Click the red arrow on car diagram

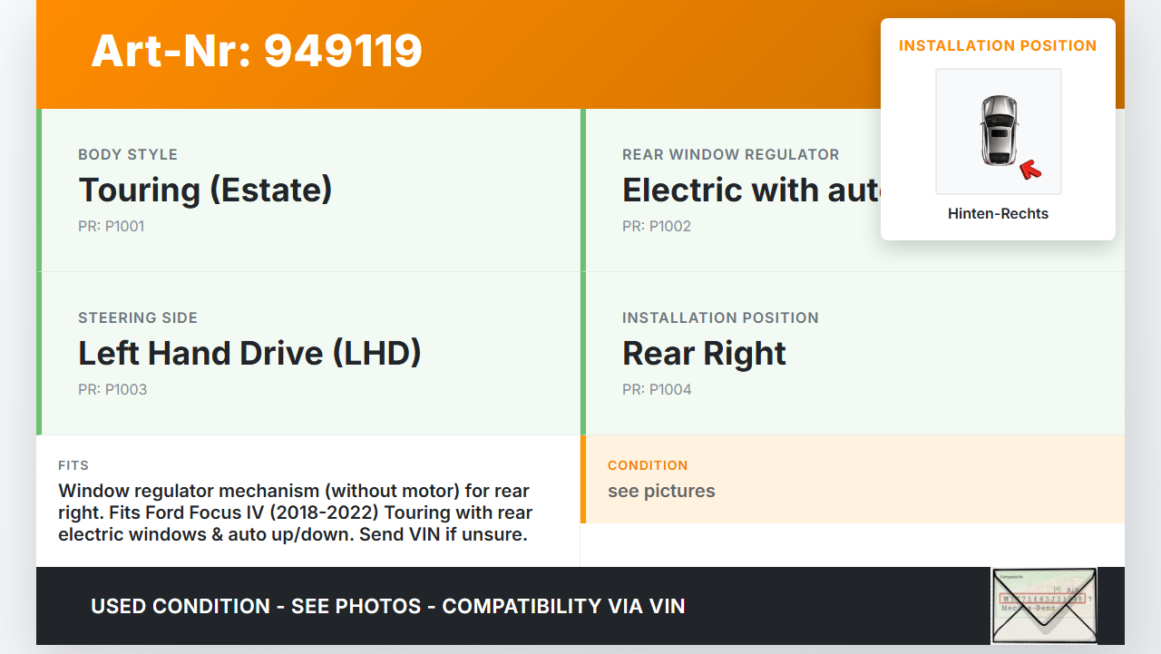coord(1029,169)
